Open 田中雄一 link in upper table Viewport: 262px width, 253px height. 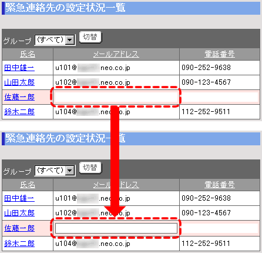19,68
